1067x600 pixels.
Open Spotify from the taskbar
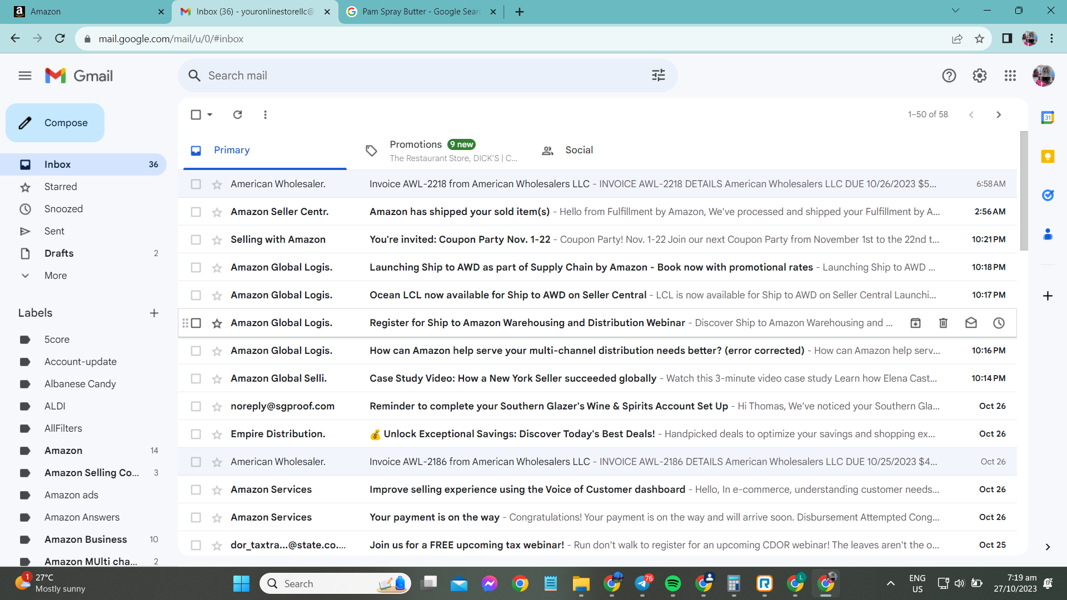pyautogui.click(x=672, y=583)
